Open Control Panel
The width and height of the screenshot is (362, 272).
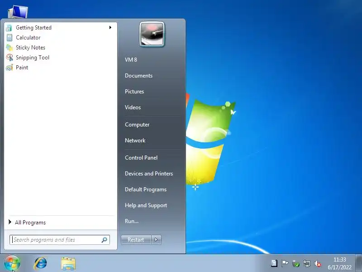(x=141, y=158)
